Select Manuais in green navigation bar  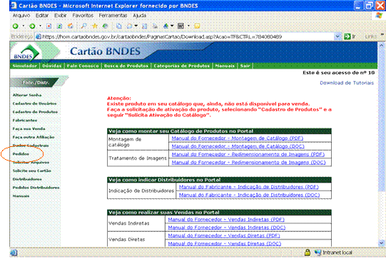tap(225, 66)
